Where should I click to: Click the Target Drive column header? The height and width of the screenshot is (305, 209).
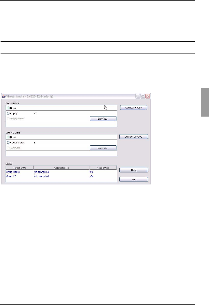point(20,168)
